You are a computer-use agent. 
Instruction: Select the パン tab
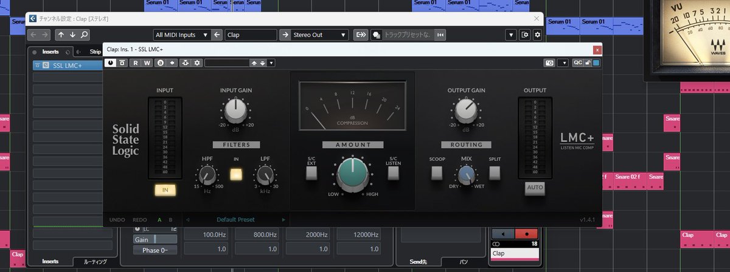[463, 262]
